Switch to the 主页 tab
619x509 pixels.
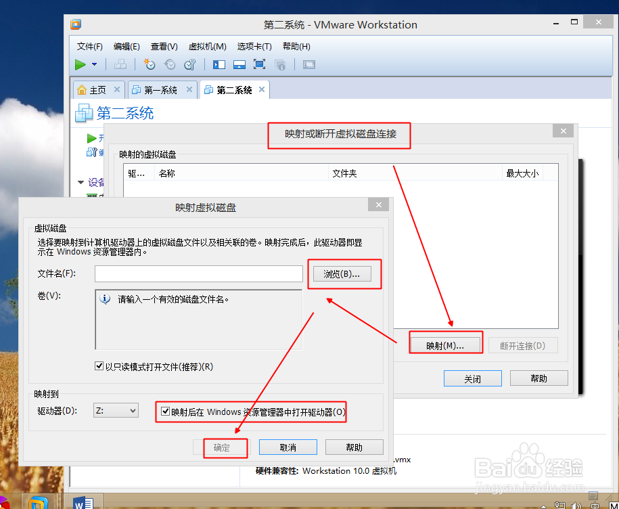tap(97, 91)
